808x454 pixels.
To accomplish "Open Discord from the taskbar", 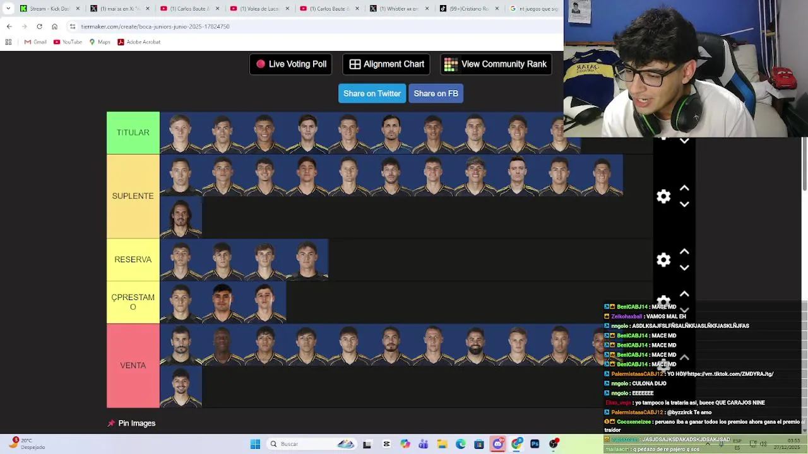I will pyautogui.click(x=498, y=444).
